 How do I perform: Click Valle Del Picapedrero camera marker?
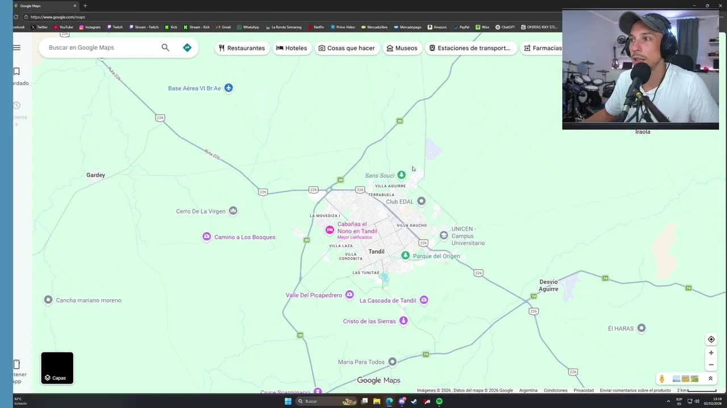click(349, 295)
